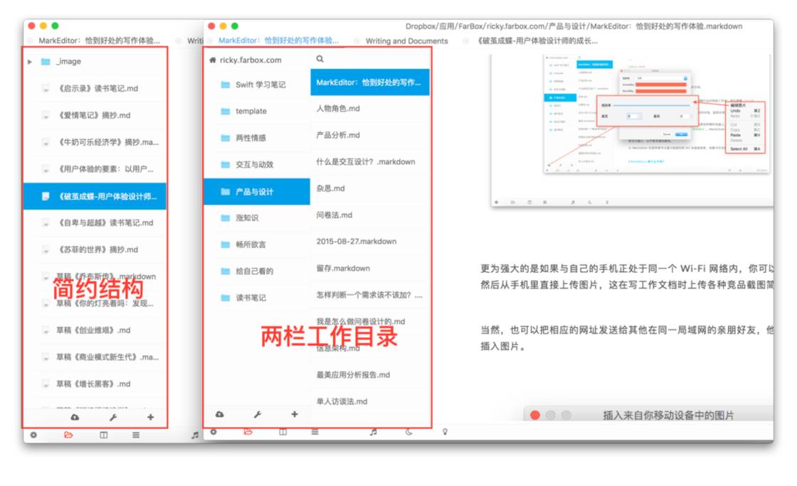Close the 插入来自你移动设备中的图片 dialog with its red button

[x=534, y=415]
